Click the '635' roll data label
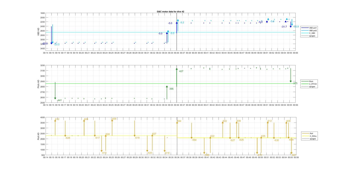The image size is (351, 174). click(263, 136)
